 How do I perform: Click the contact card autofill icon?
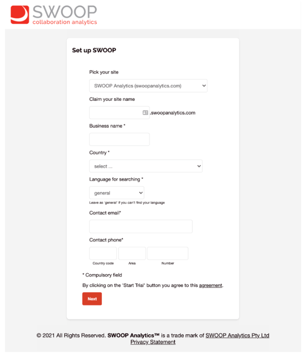(145, 112)
